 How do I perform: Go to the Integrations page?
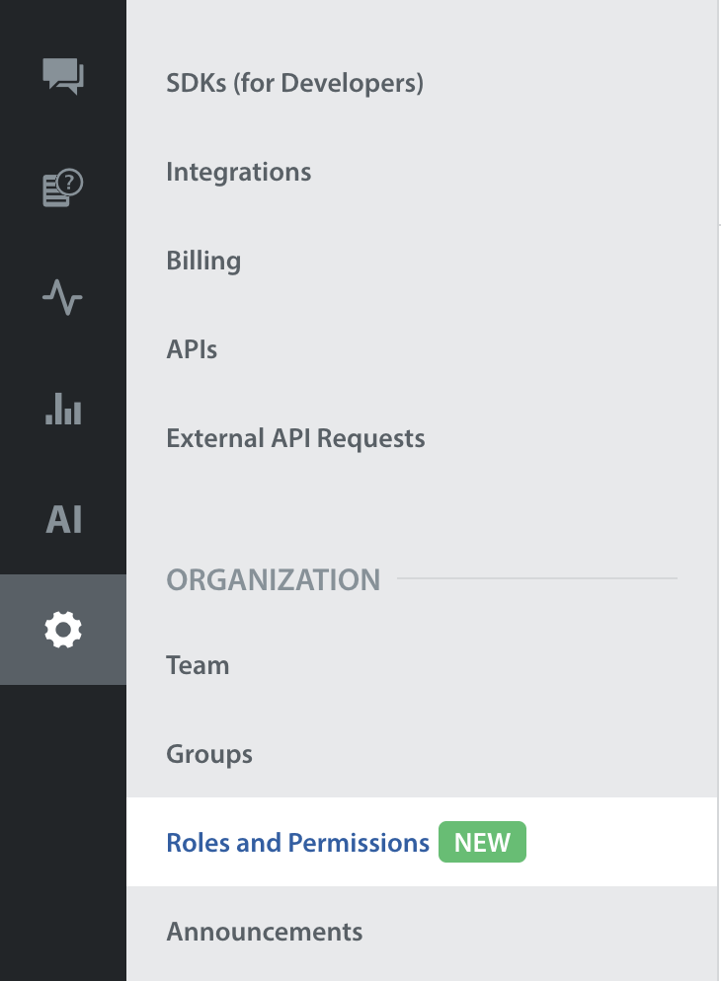238,172
